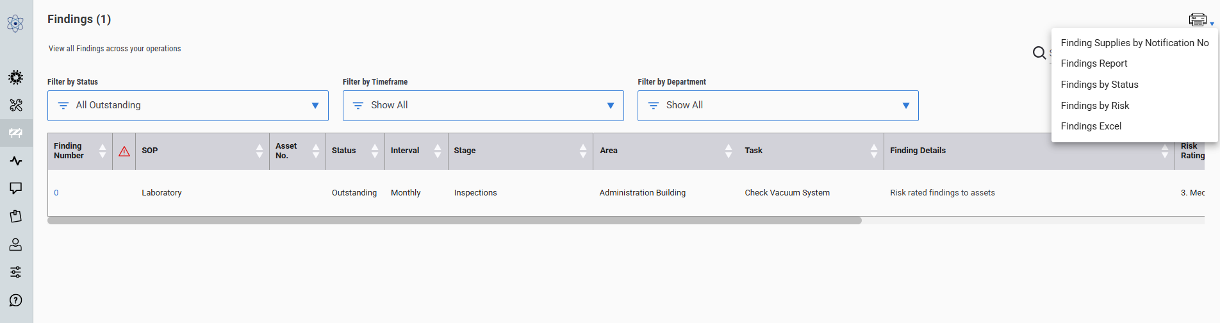Expand the Filter by Timeframe dropdown
The width and height of the screenshot is (1220, 323).
pos(483,106)
